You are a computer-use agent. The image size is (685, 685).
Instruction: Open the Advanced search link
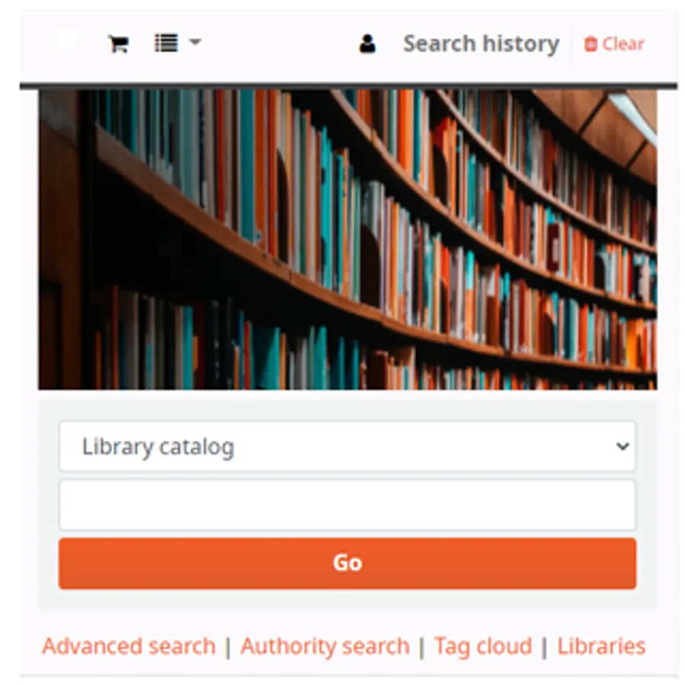pyautogui.click(x=129, y=646)
